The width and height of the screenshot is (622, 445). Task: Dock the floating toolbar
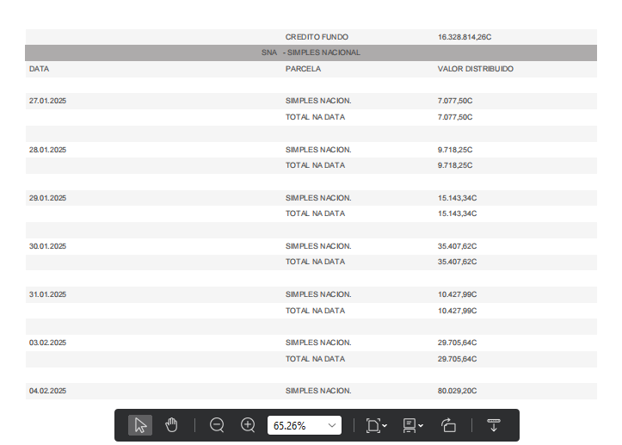tap(494, 425)
